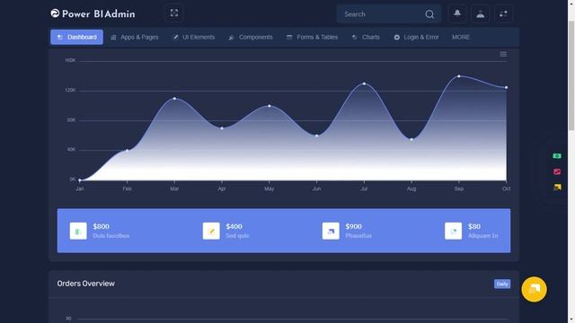Open the UI Elements menu

click(x=194, y=37)
